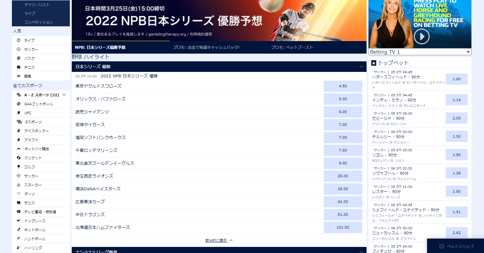
Task: Choose レスター - 90分 odds 1.80
Action: pyautogui.click(x=457, y=191)
